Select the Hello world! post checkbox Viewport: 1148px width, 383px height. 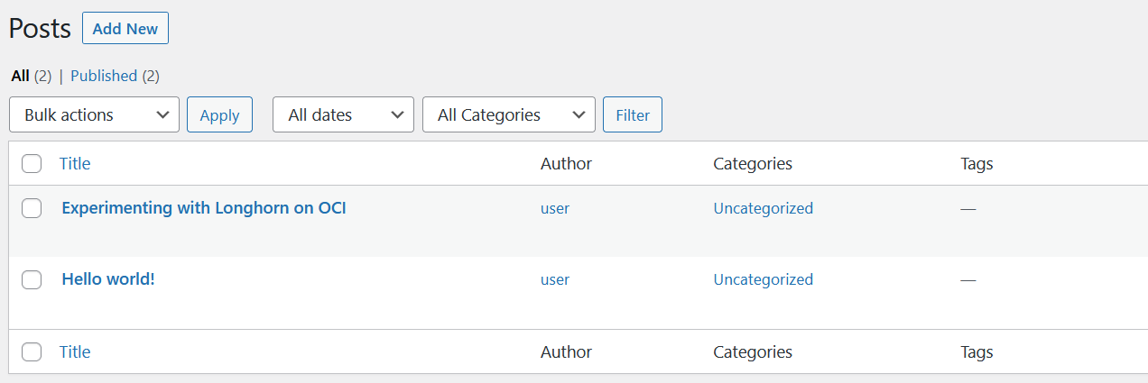32,279
